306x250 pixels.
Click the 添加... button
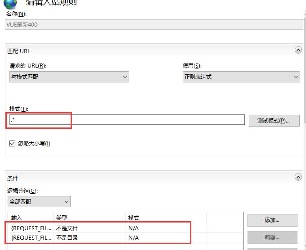pyautogui.click(x=272, y=220)
